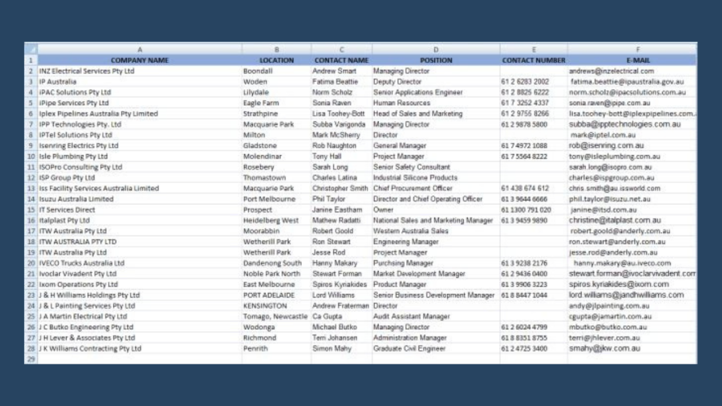The width and height of the screenshot is (722, 406).
Task: Select contact Ron Stewart
Action: 341,242
